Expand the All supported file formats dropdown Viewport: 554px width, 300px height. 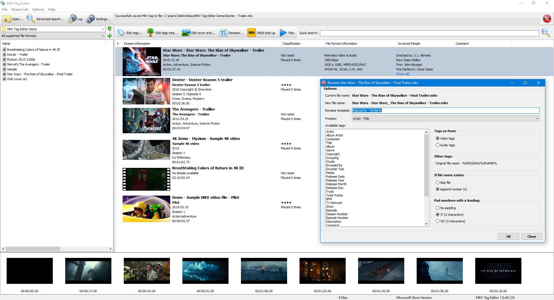[103, 36]
